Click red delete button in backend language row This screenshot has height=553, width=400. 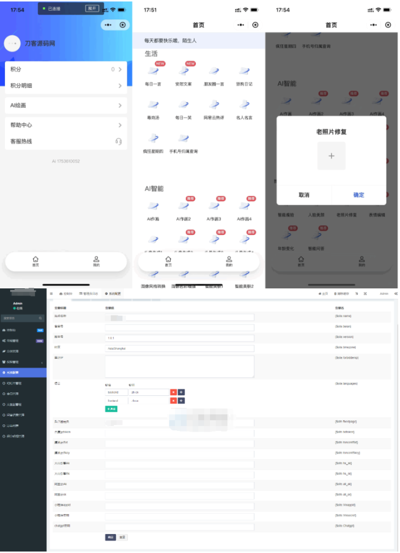pos(173,392)
